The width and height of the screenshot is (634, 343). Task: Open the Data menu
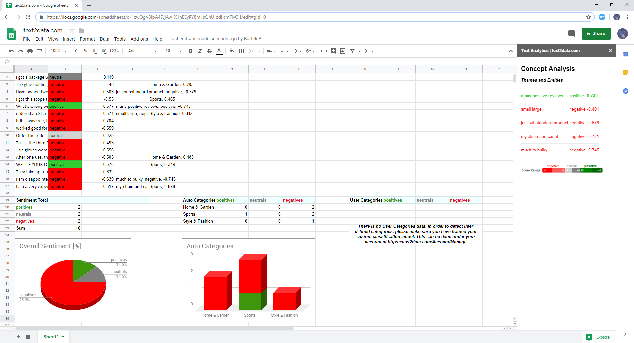coord(105,39)
